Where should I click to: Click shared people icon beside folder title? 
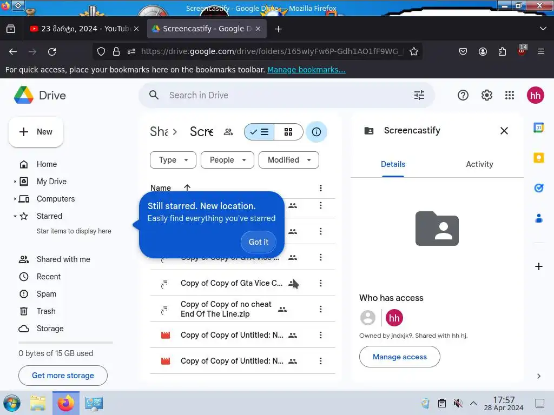pos(228,132)
